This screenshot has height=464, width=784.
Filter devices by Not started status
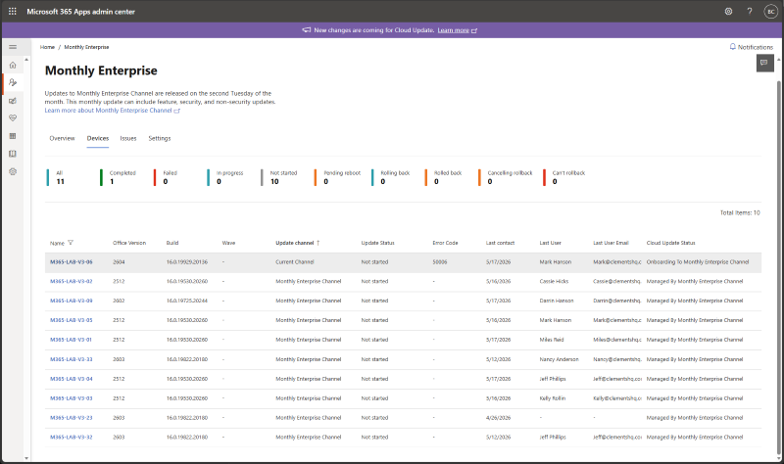(279, 177)
